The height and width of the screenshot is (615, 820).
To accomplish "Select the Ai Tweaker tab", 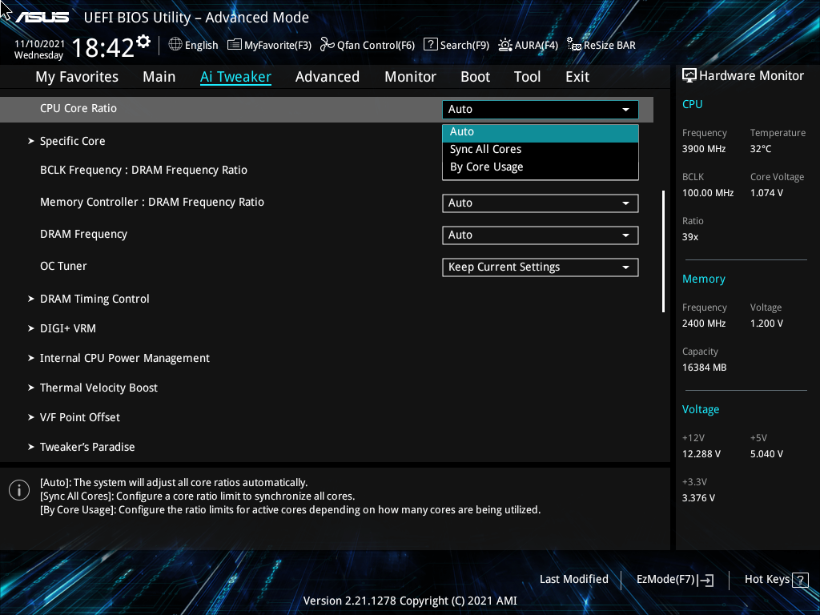I will 235,77.
